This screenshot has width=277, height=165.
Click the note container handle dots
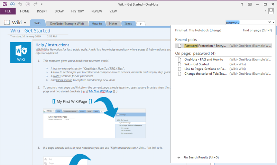[109, 40]
